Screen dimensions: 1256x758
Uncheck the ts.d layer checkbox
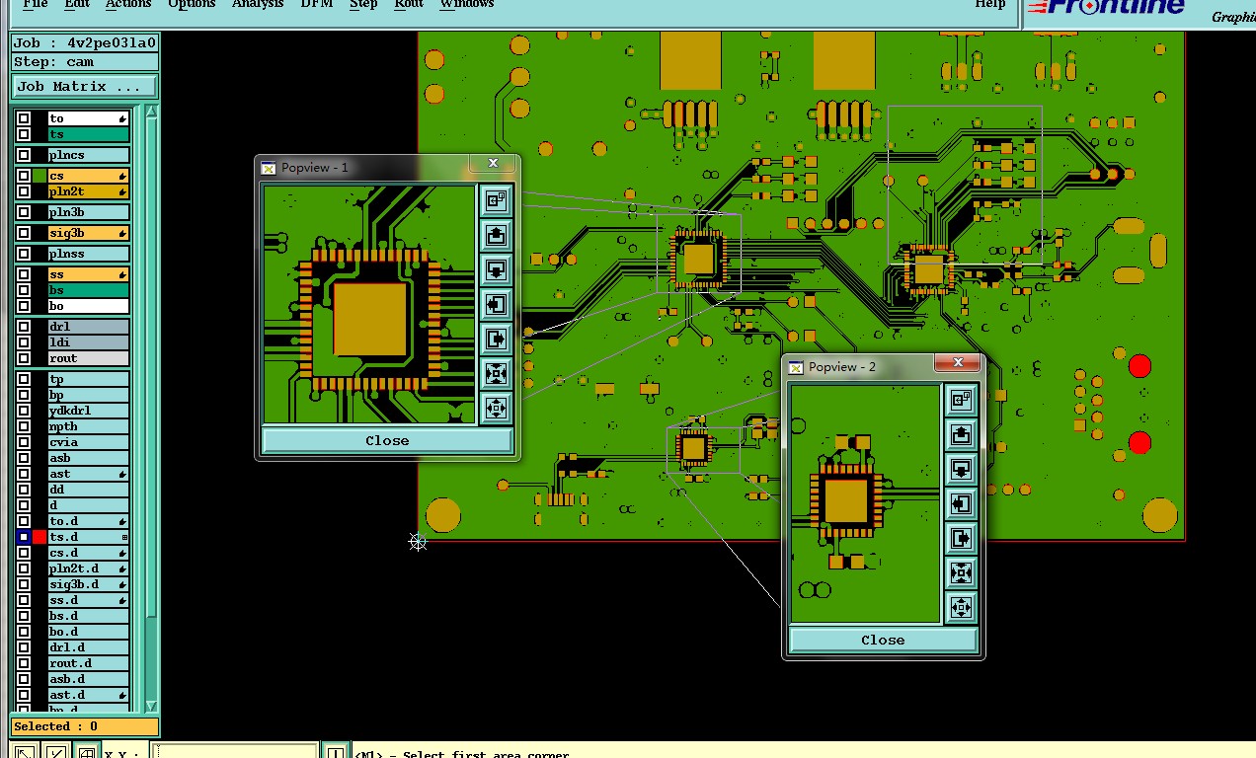[24, 537]
